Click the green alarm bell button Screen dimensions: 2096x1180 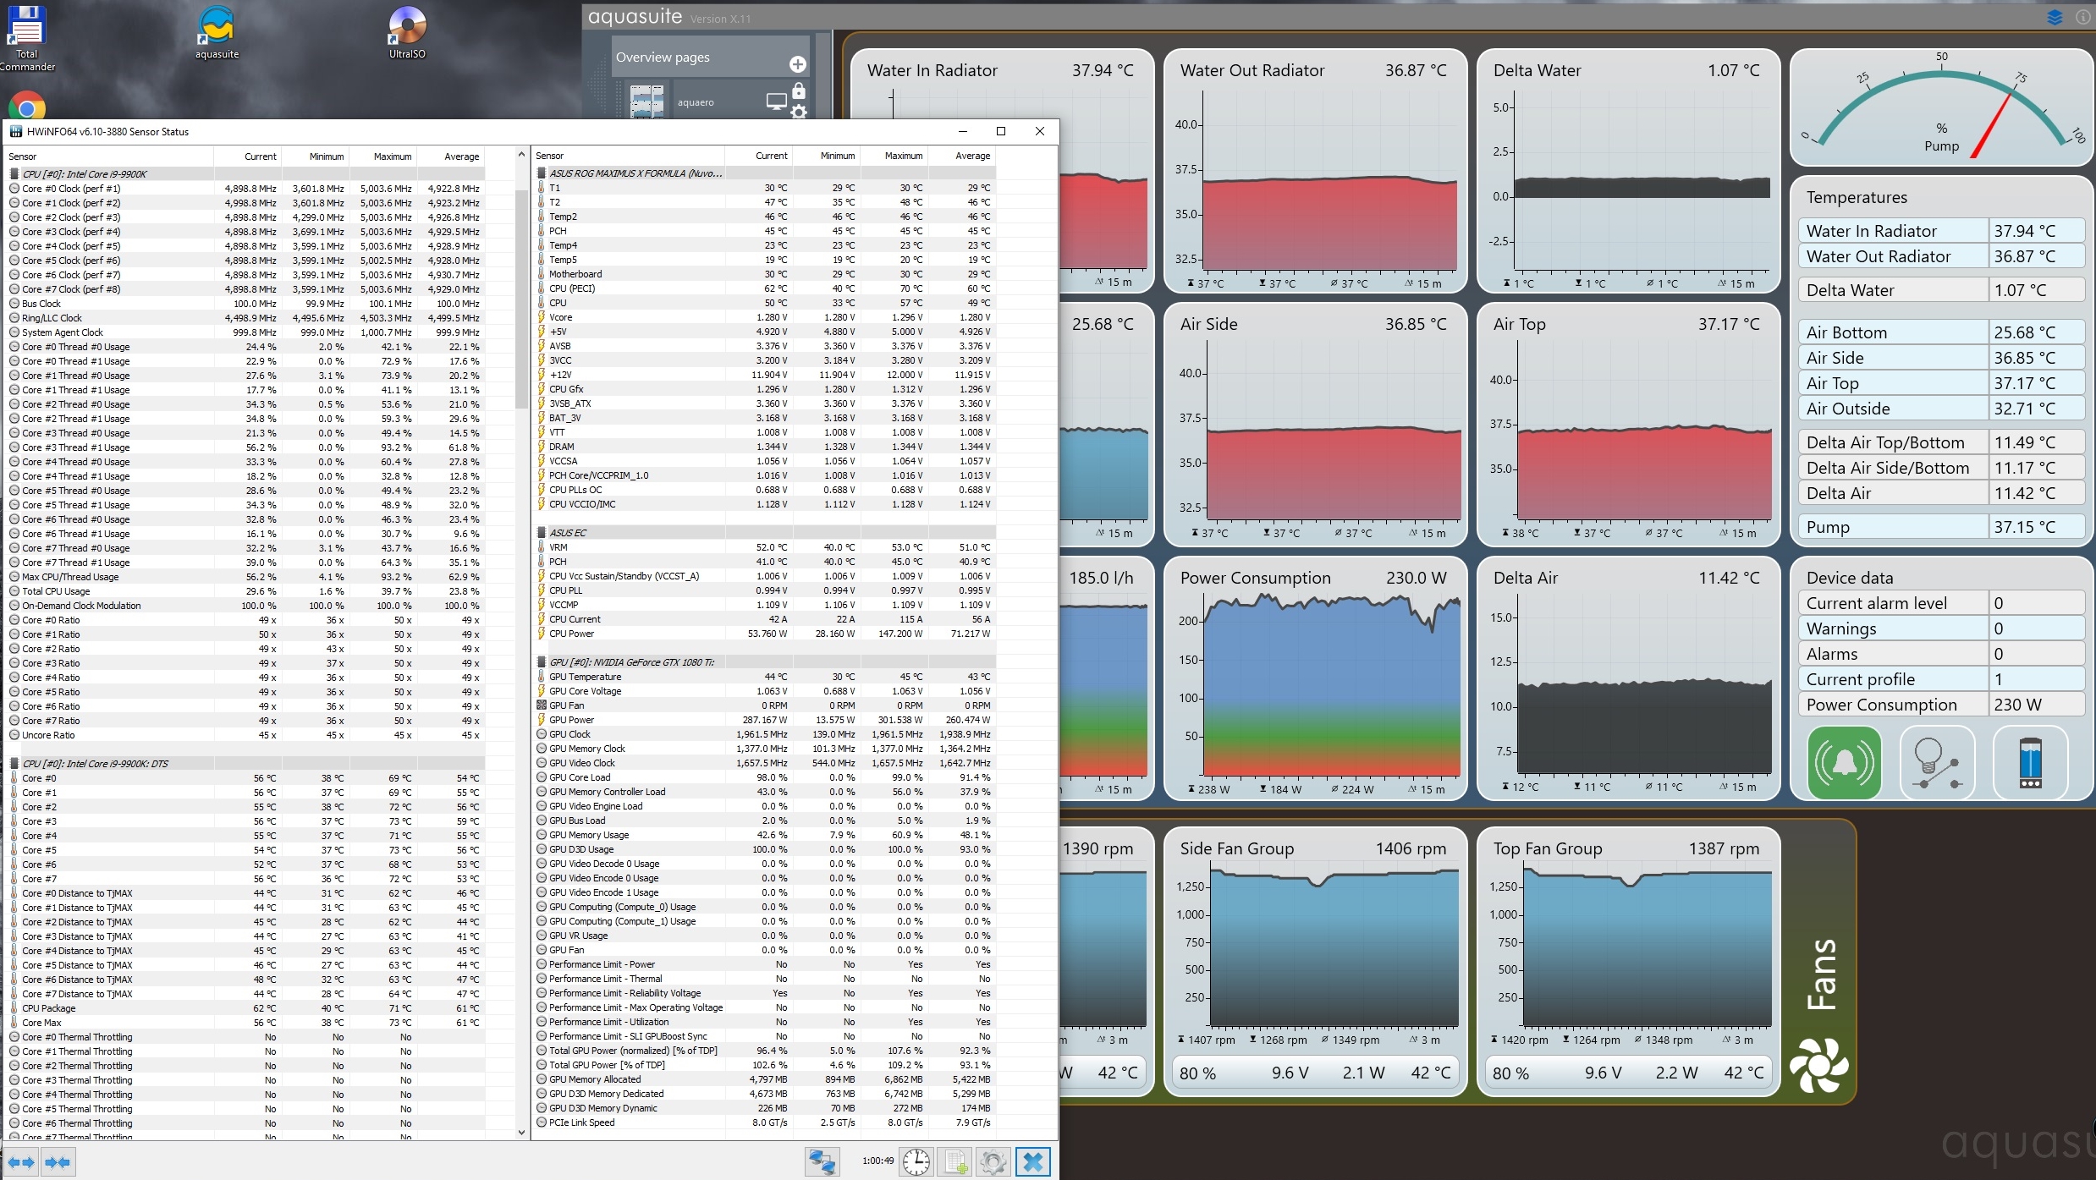pyautogui.click(x=1844, y=763)
